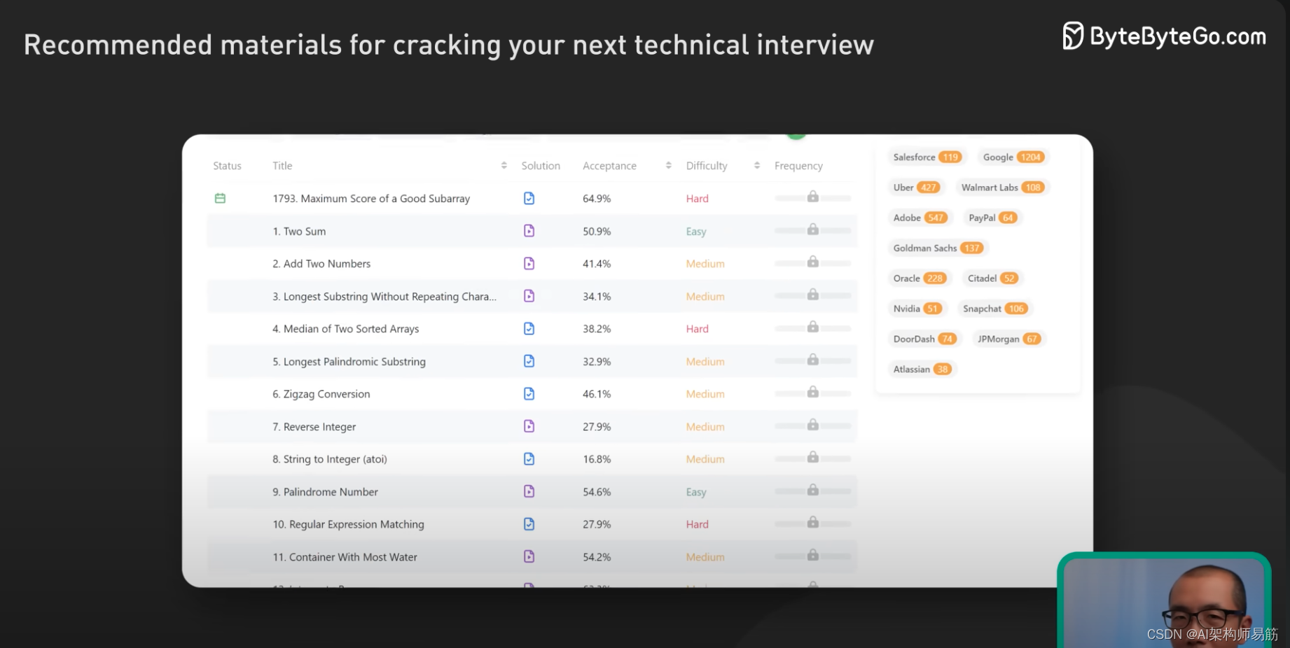1290x648 pixels.
Task: Open solution icon for Longest Substring Without Repeating
Action: click(529, 296)
